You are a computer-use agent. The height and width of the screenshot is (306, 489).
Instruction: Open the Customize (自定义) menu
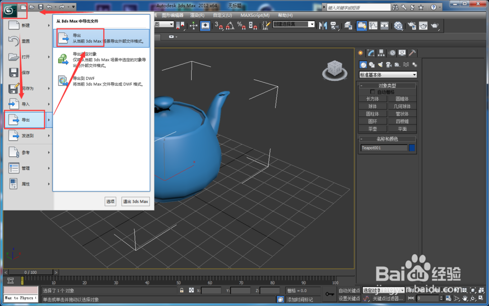pos(222,15)
